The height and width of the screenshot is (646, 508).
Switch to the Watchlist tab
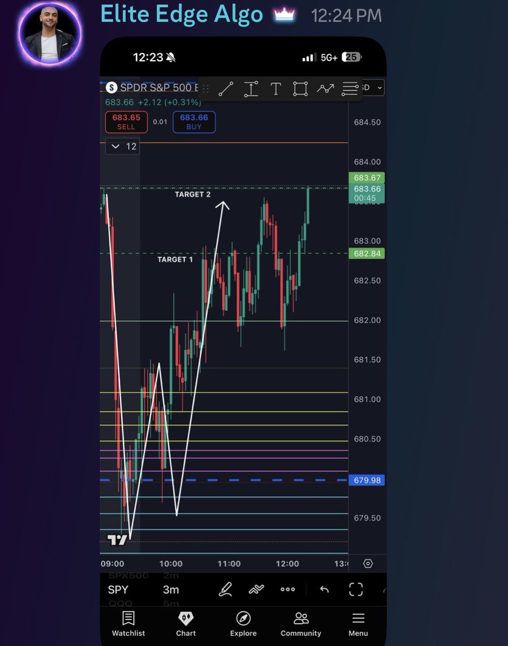coord(128,624)
